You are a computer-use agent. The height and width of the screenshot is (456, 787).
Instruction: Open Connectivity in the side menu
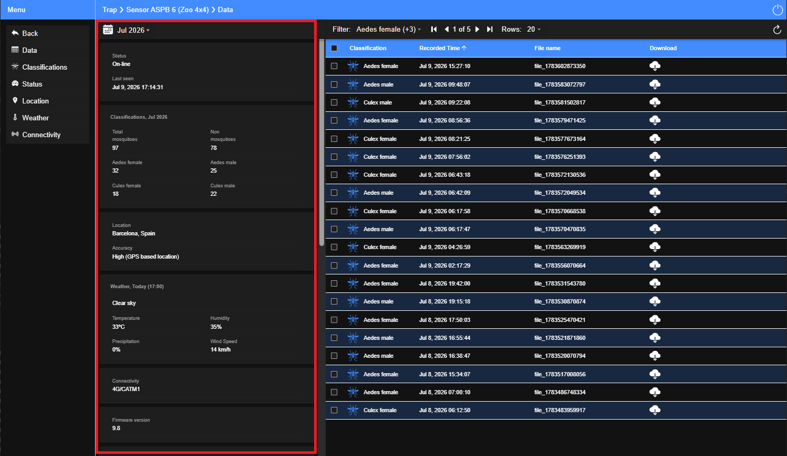[x=48, y=135]
